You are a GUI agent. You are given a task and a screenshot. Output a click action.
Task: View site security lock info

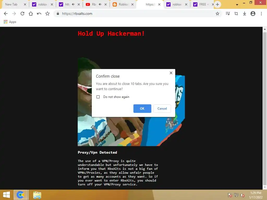click(58, 14)
